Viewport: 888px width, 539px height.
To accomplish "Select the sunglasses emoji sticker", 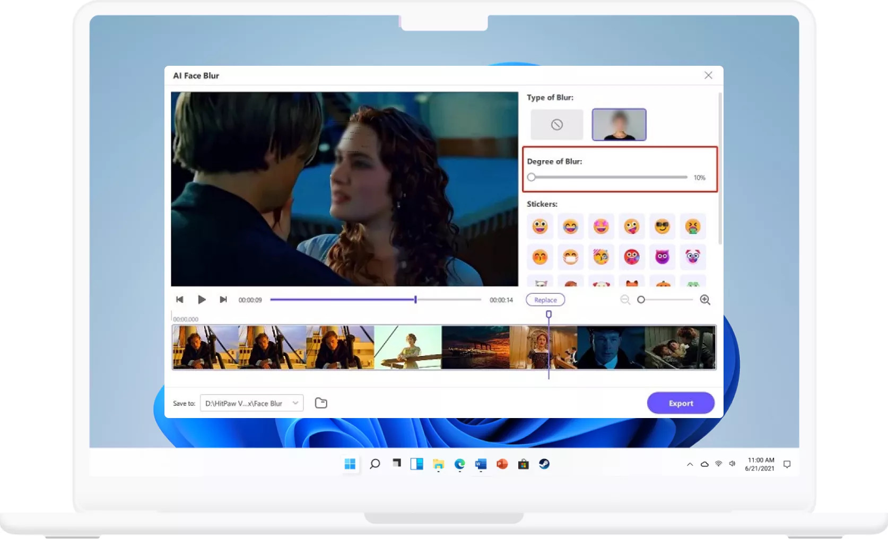I will (x=662, y=227).
